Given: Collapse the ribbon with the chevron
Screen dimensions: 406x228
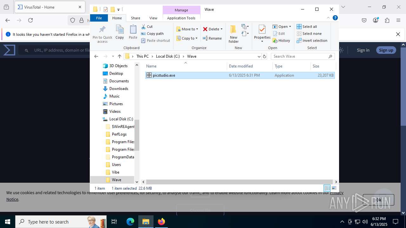Looking at the screenshot, I should coord(328,18).
